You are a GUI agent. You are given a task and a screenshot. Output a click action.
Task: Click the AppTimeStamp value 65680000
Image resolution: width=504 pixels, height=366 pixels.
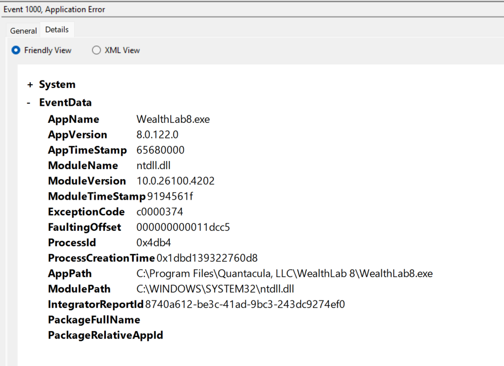point(160,150)
